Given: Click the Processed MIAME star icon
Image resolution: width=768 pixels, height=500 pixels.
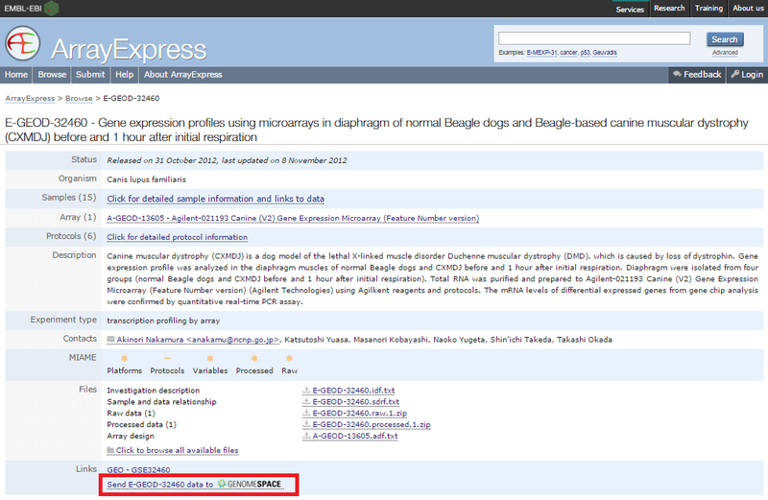Looking at the screenshot, I should (253, 357).
